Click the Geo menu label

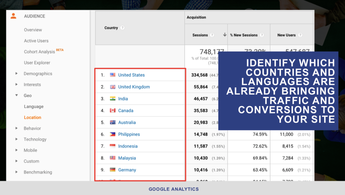[28, 95]
